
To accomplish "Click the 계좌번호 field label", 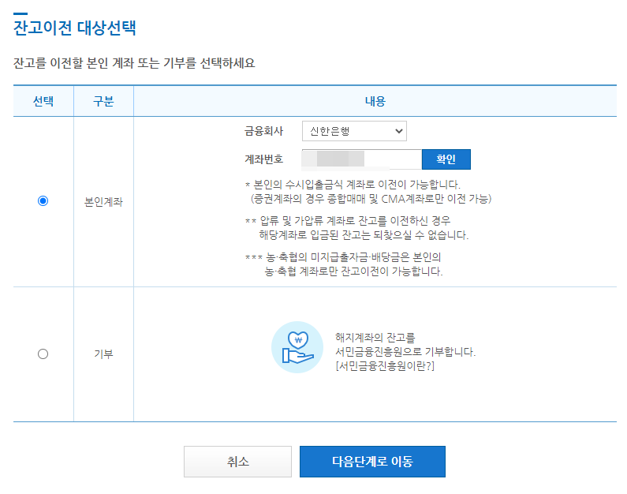I will (264, 159).
